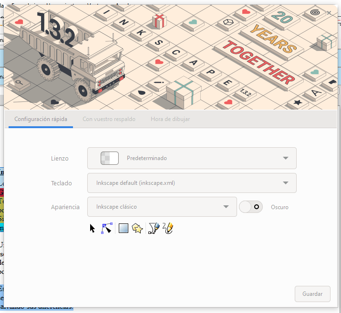Go to the Hora de dibujar tab

tap(170, 119)
